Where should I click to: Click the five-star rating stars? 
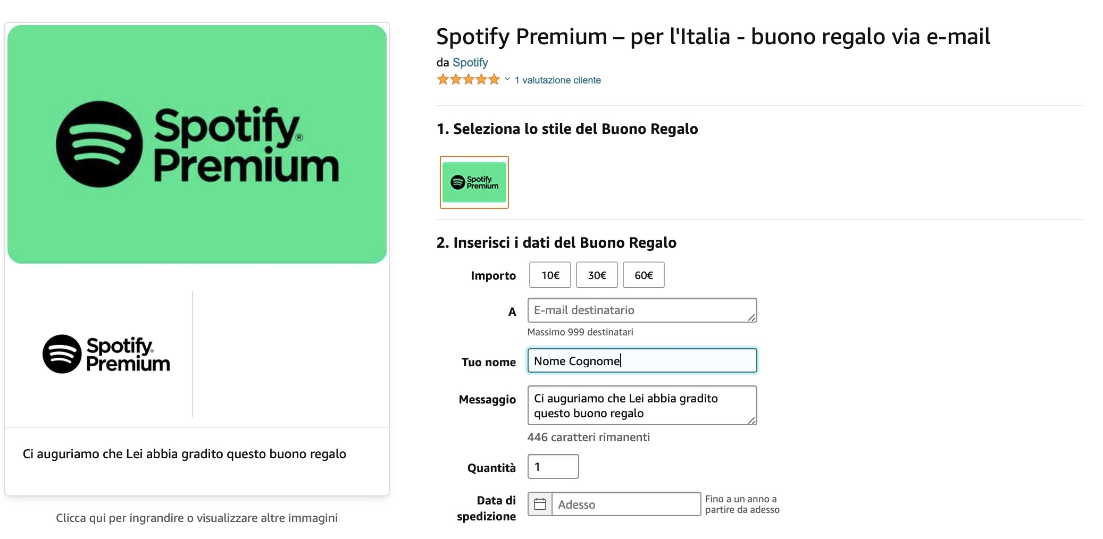468,79
